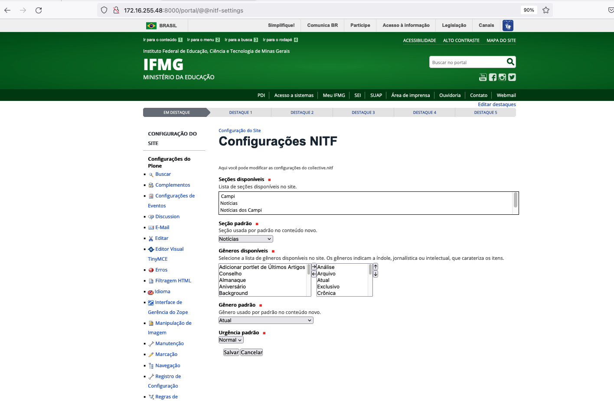614x401 pixels.
Task: Move a selected gênero right with the arrow
Action: [313, 266]
